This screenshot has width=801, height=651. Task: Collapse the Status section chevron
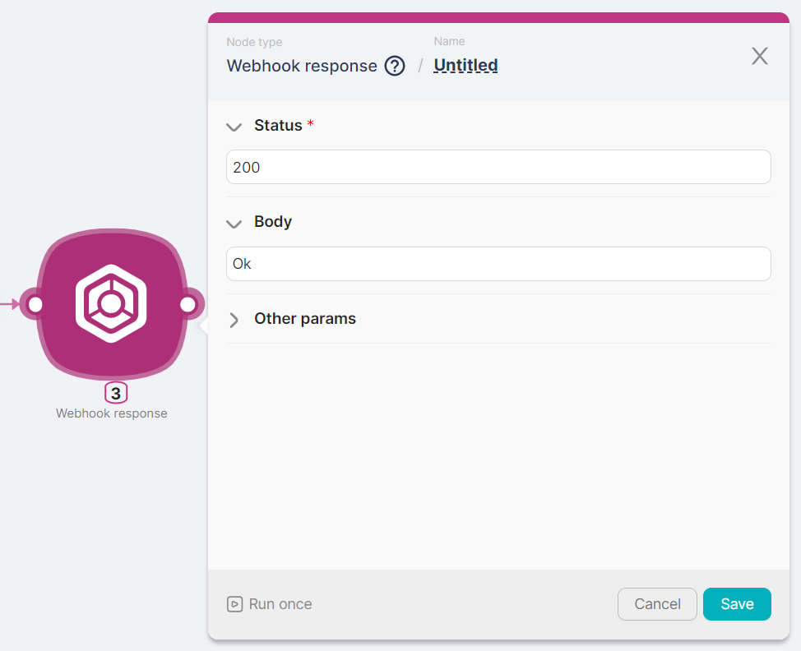(x=234, y=127)
